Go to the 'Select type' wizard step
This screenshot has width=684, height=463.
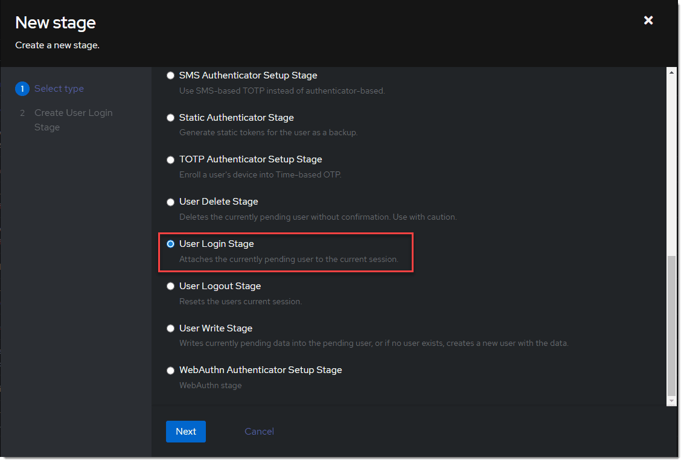[x=59, y=89]
